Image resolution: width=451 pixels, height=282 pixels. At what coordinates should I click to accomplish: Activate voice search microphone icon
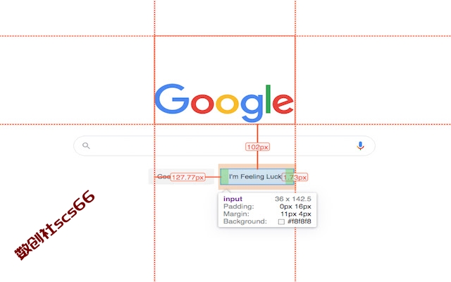tap(360, 146)
